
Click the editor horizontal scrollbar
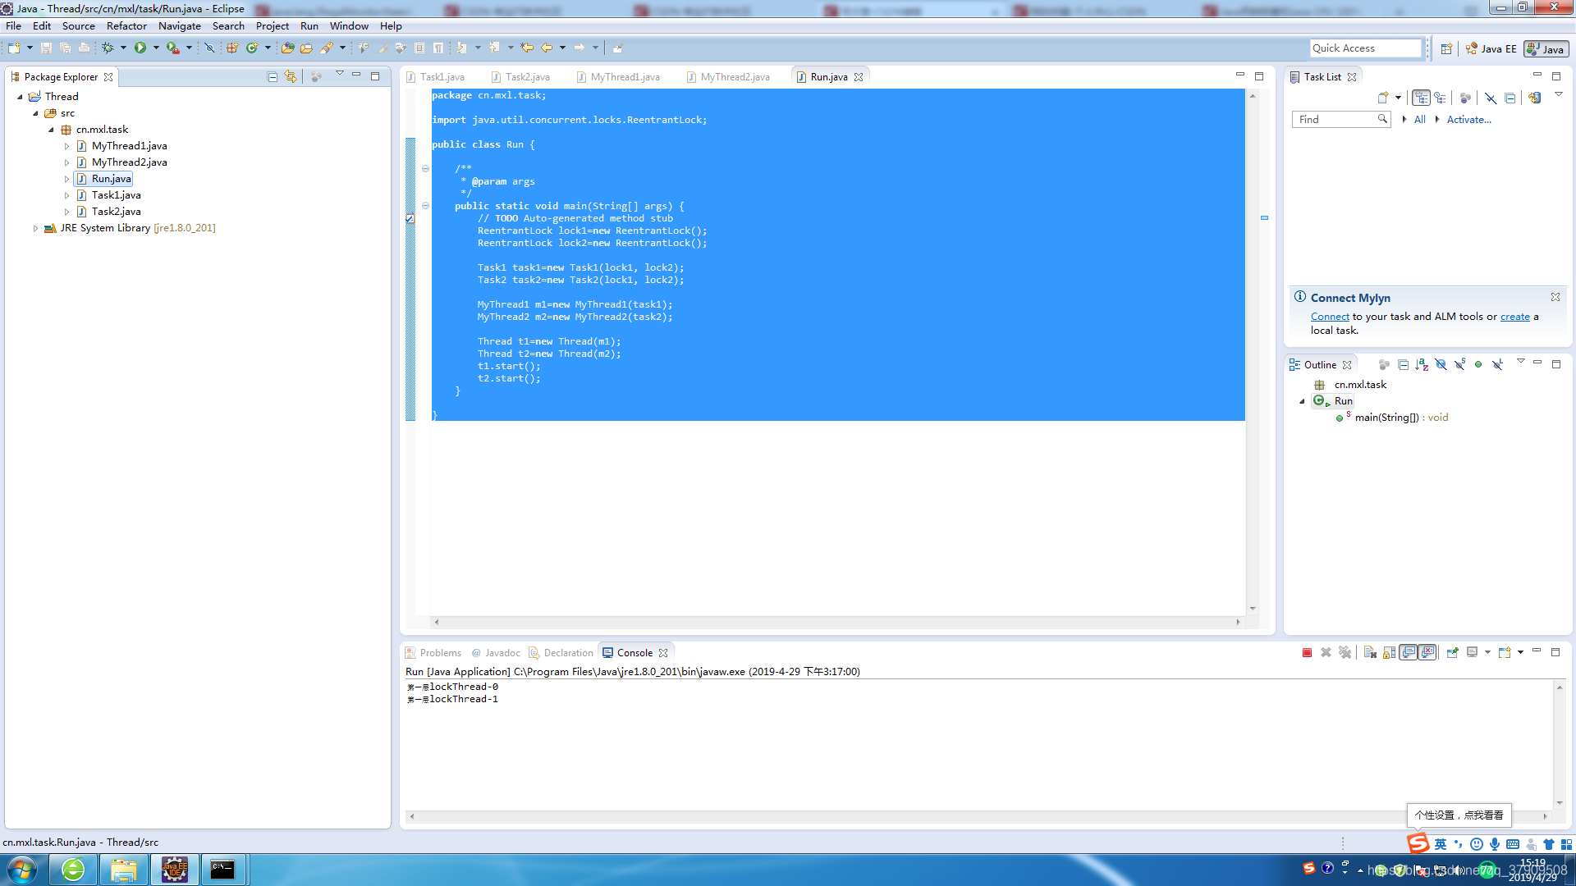click(837, 622)
